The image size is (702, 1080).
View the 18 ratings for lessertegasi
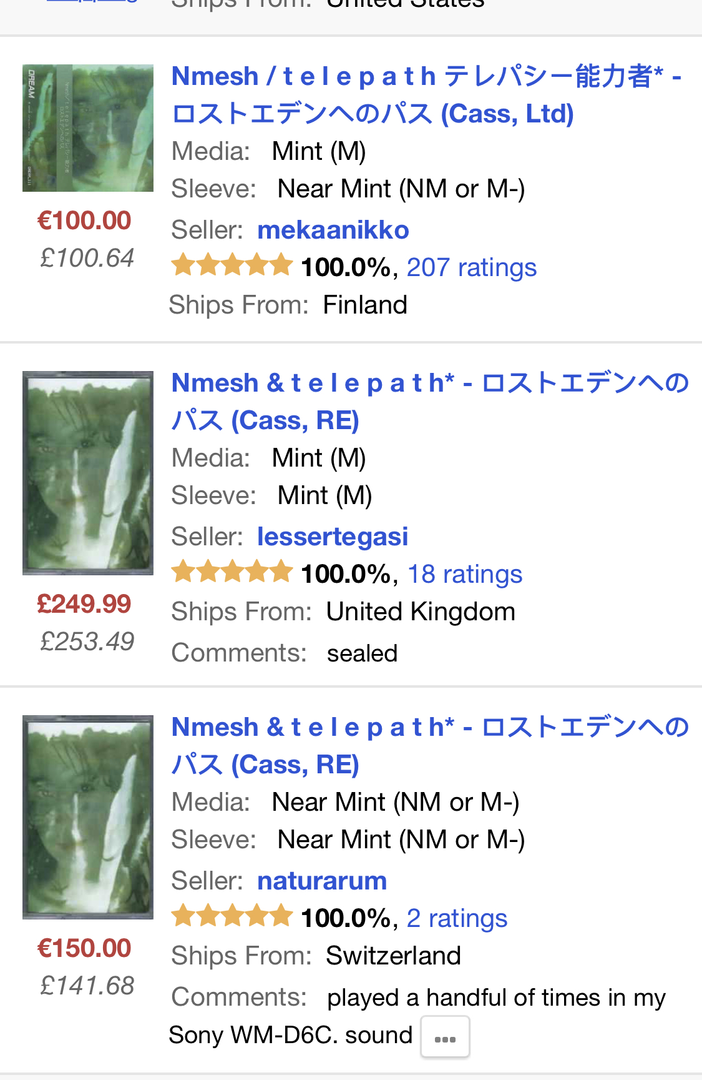(464, 575)
